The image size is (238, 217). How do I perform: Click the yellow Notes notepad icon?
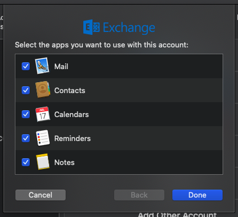coord(43,162)
